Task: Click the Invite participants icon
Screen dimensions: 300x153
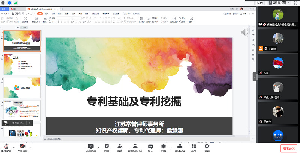Action: click(x=120, y=147)
